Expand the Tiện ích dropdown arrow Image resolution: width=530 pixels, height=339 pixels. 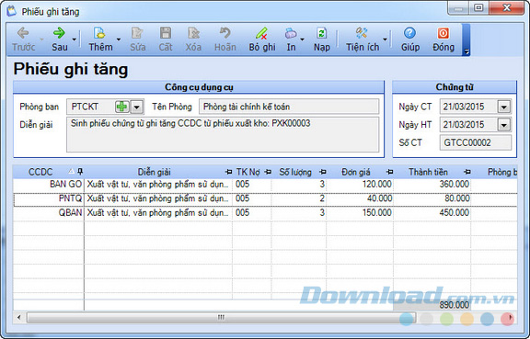pyautogui.click(x=385, y=40)
